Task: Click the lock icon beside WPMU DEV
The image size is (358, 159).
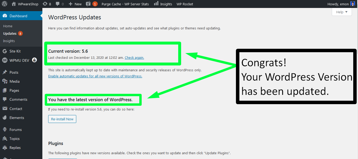Action: tap(34, 60)
